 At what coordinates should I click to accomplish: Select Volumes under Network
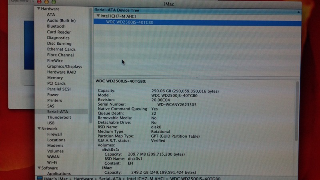pyautogui.click(x=55, y=151)
